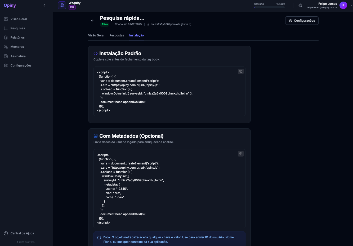Viewport: 353px width, 246px height.
Task: Click the Wequity workspace name
Action: (75, 3)
